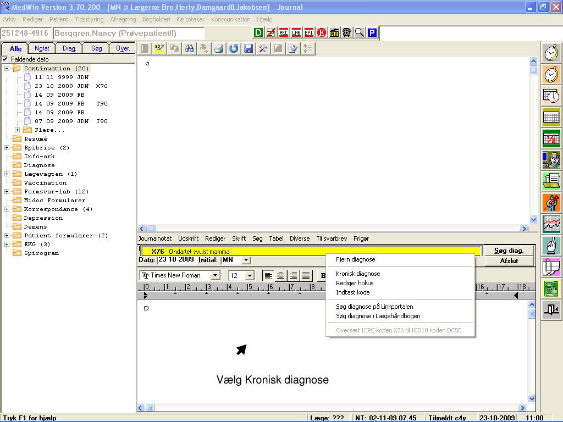Click the Søg diag. button
The image size is (563, 422).
pos(509,251)
